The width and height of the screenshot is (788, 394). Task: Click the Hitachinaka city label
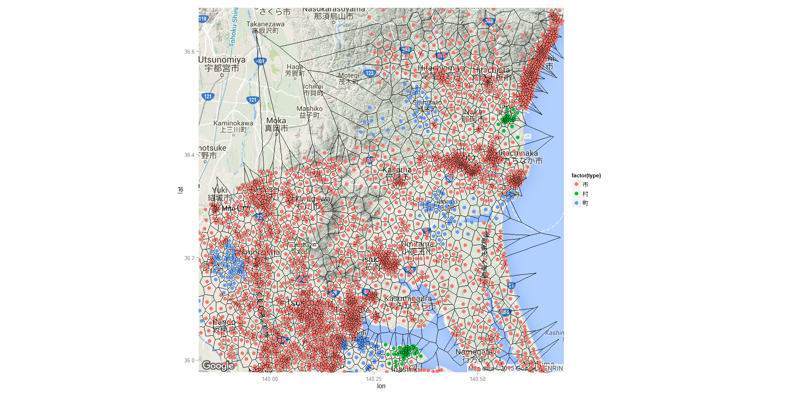517,153
